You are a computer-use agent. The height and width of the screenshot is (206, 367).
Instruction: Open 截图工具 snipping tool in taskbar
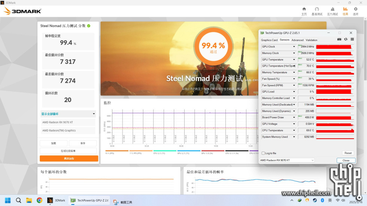tap(123, 202)
